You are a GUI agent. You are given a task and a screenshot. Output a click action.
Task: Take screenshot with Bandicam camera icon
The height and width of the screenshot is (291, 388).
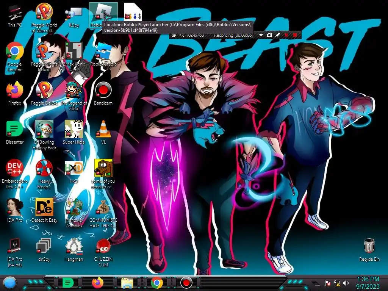click(x=269, y=35)
